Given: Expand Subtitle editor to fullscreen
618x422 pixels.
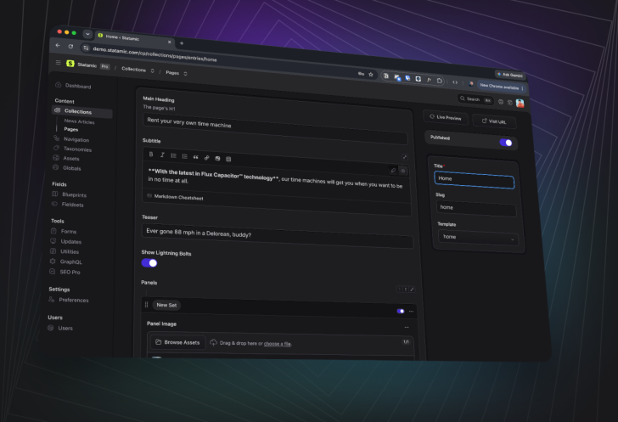Looking at the screenshot, I should pos(405,157).
